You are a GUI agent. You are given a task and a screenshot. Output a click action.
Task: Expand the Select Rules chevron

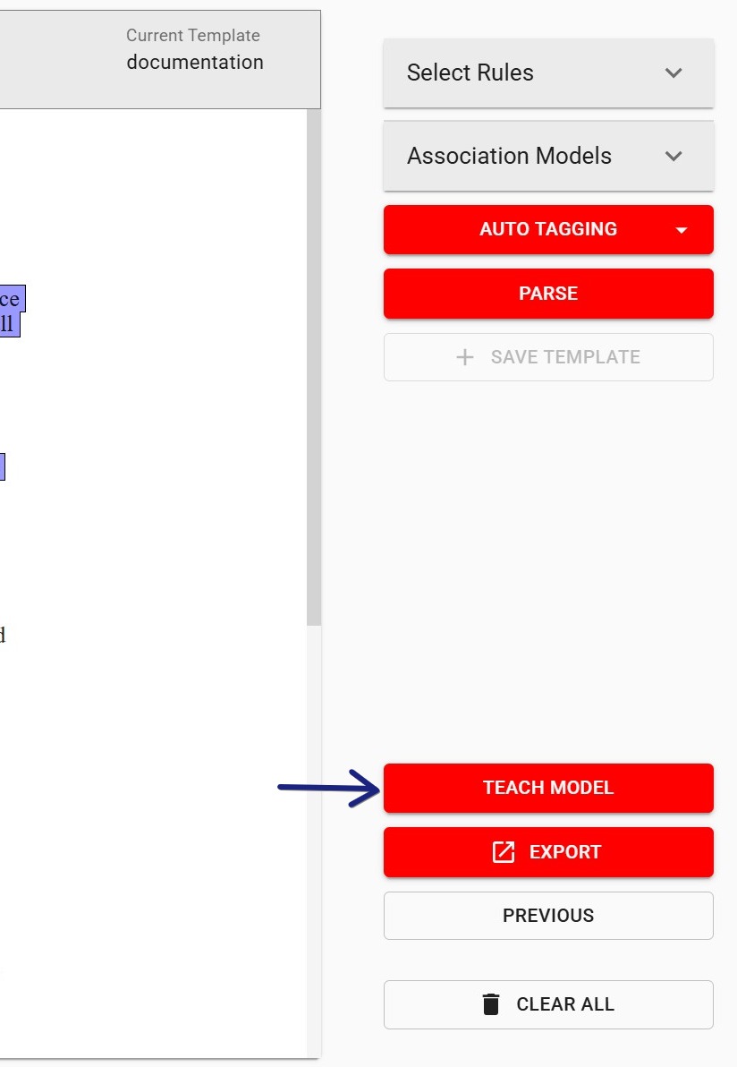tap(673, 73)
